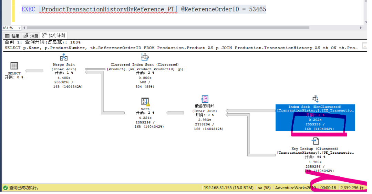This screenshot has height=194, width=372.
Task: Click Key Lookup cost 94 % text
Action: 315,157
